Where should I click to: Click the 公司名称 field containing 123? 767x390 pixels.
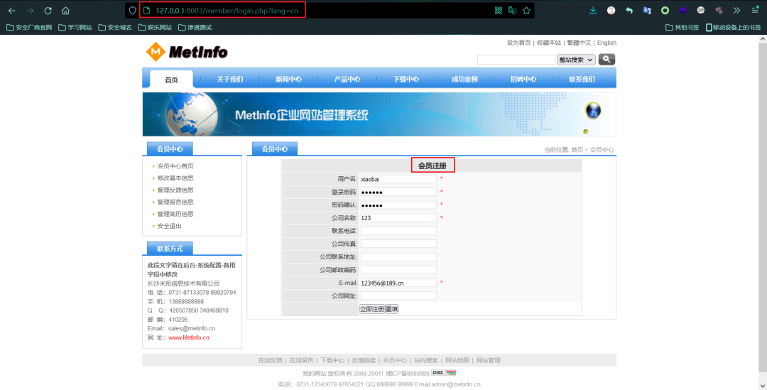coord(398,218)
